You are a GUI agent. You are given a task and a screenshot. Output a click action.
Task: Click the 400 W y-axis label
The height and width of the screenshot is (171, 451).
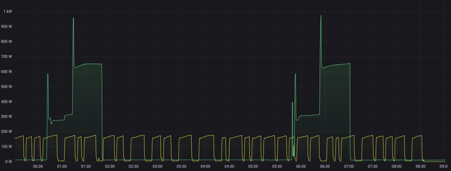[6, 102]
